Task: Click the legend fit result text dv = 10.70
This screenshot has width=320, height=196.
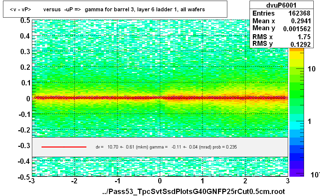Action: [x=166, y=147]
